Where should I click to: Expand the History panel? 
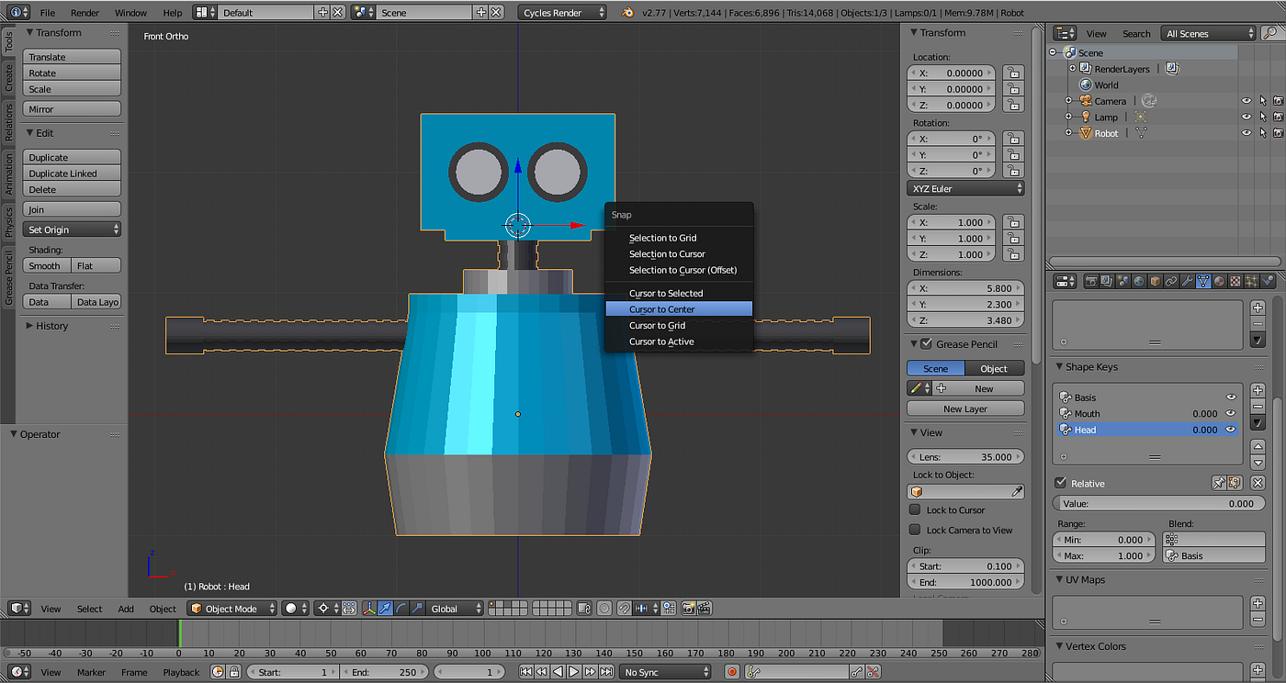(51, 326)
